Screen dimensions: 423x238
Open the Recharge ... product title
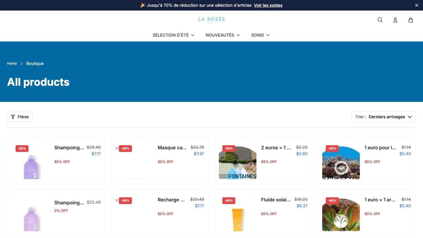[x=171, y=200]
